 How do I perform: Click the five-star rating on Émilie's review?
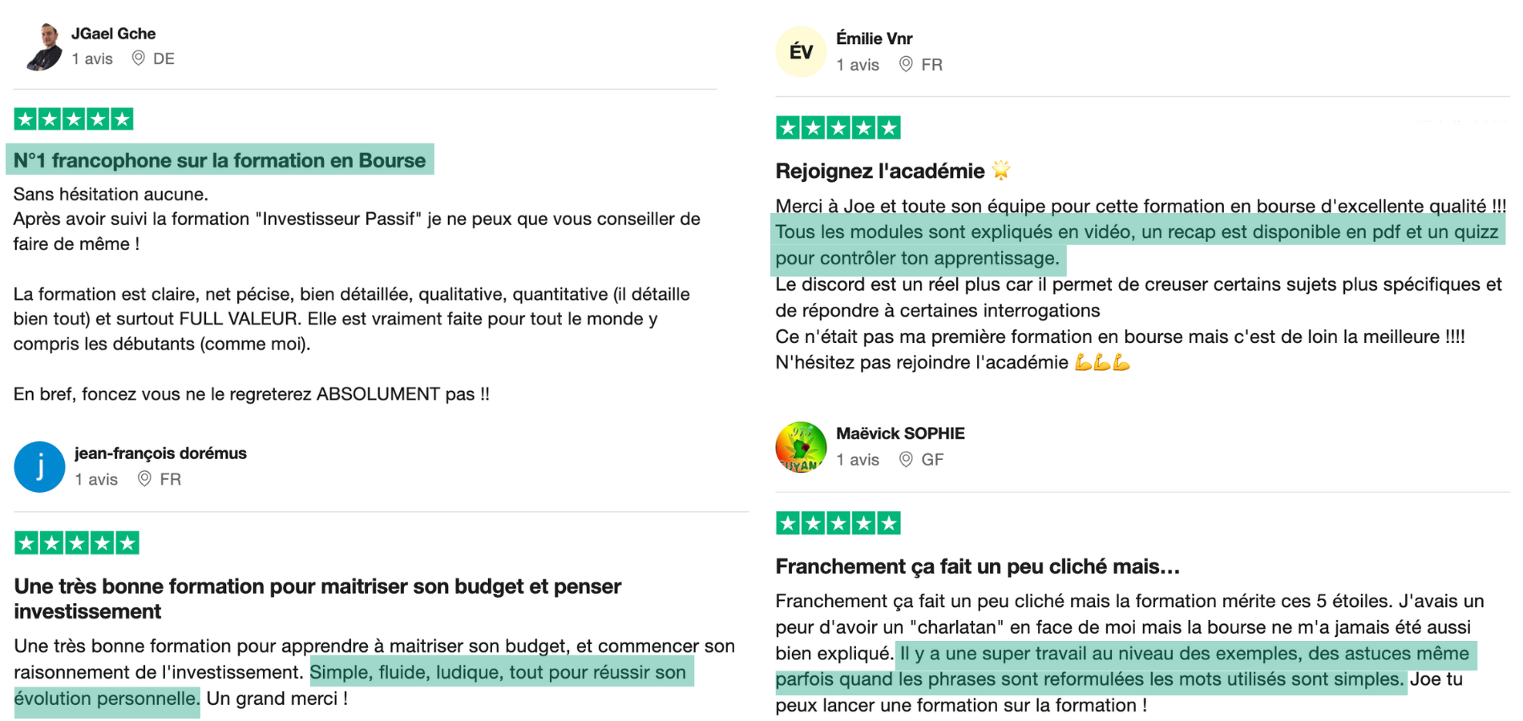(x=838, y=127)
